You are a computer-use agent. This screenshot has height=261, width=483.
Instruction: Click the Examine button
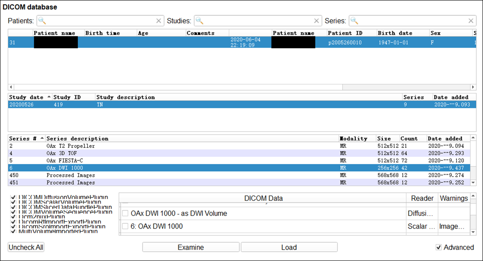click(x=191, y=247)
